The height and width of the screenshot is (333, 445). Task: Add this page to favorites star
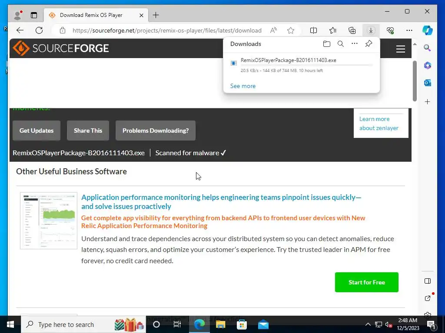[x=291, y=30]
